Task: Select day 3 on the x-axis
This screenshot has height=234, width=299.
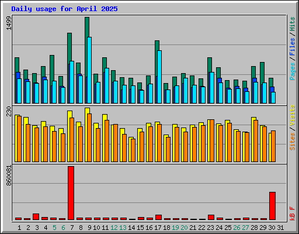Action: tap(37, 228)
